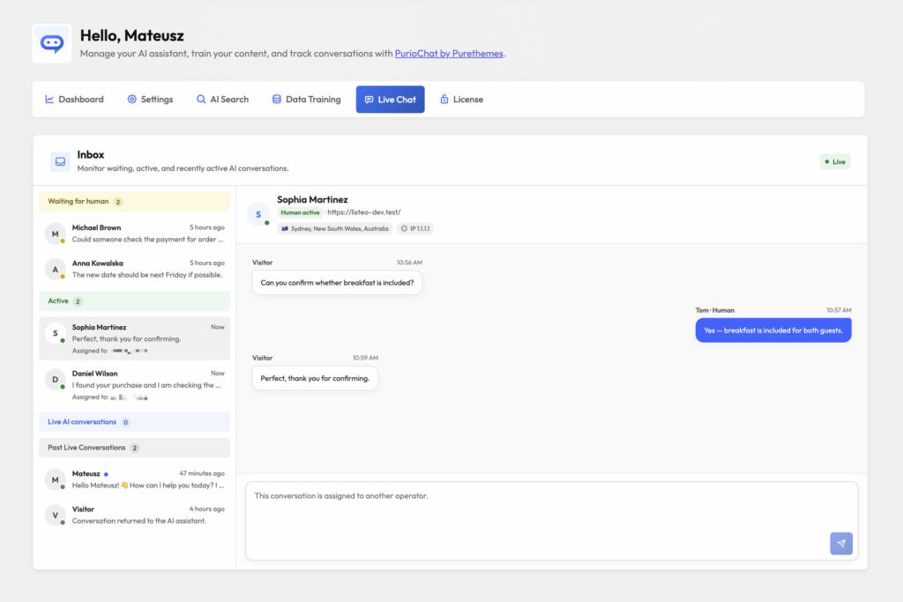Click the '47 minutes ago' timestamp

(x=202, y=473)
